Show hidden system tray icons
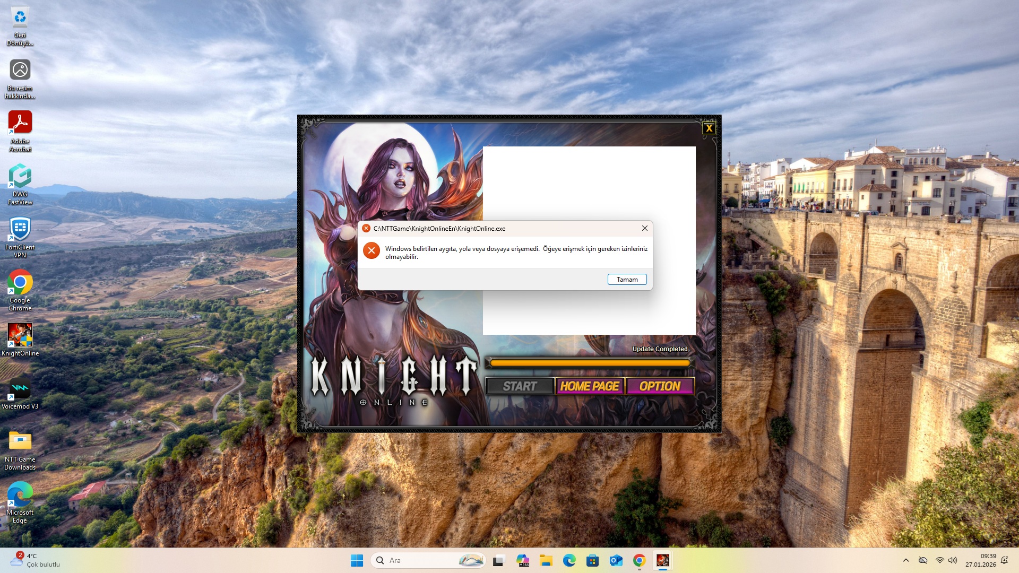This screenshot has width=1019, height=573. pos(906,560)
